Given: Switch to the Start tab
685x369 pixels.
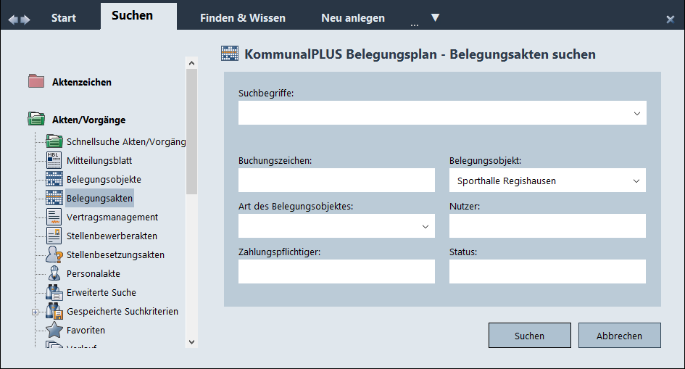Looking at the screenshot, I should tap(64, 17).
